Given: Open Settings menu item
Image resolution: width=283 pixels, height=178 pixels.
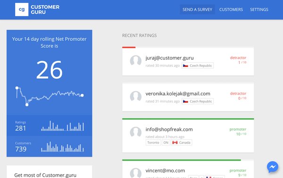Looking at the screenshot, I should coord(259,9).
